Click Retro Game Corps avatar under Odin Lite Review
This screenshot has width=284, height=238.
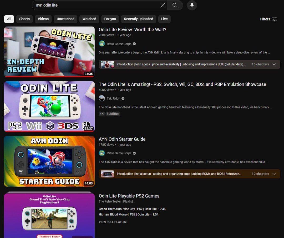click(x=102, y=44)
